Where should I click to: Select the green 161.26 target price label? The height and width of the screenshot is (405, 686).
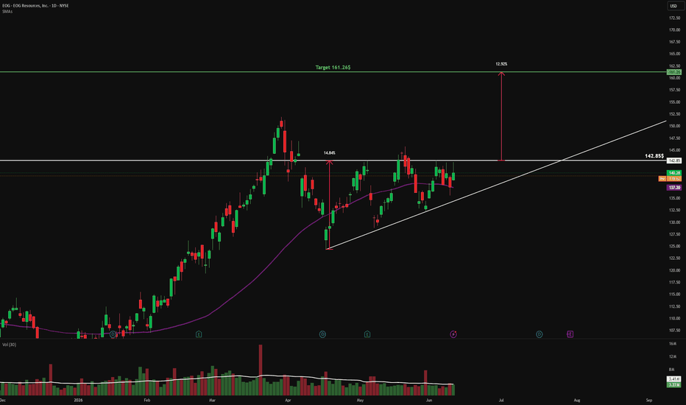pyautogui.click(x=673, y=72)
